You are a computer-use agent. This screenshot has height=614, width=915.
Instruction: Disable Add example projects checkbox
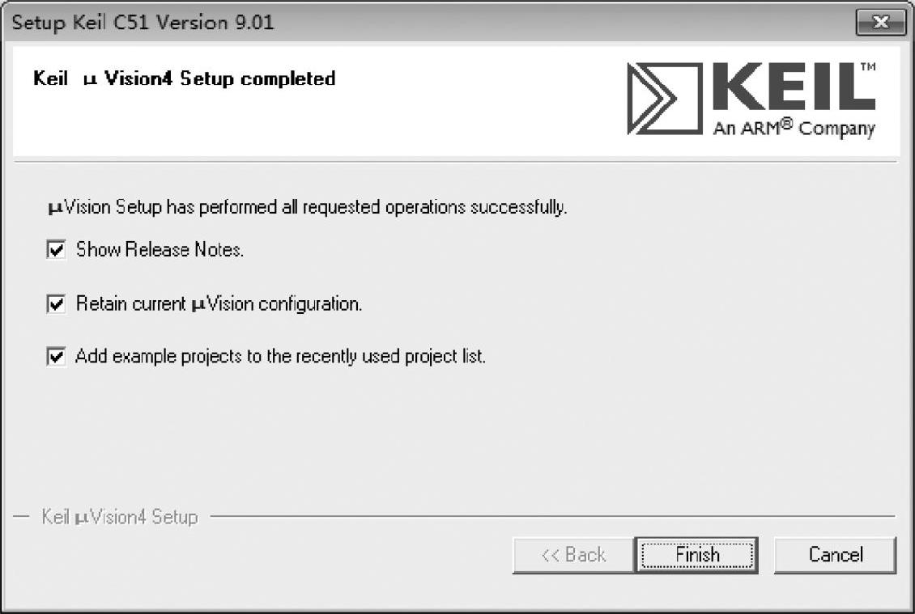pos(56,357)
